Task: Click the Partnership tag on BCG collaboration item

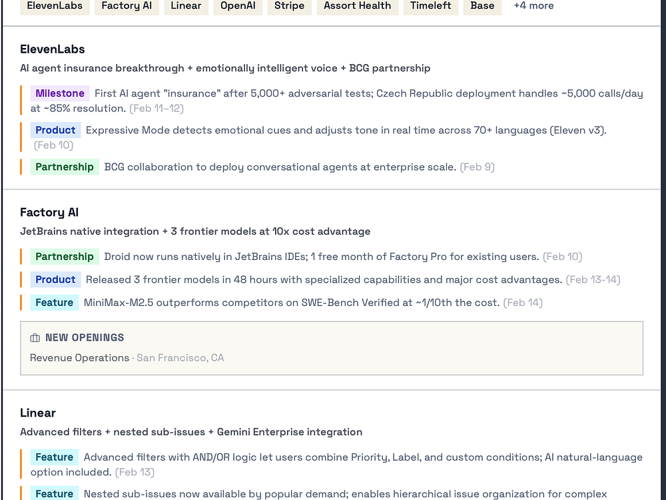Action: click(x=65, y=167)
